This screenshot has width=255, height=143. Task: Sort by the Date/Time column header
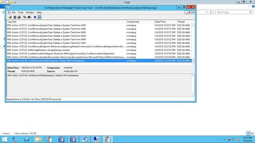(165, 22)
